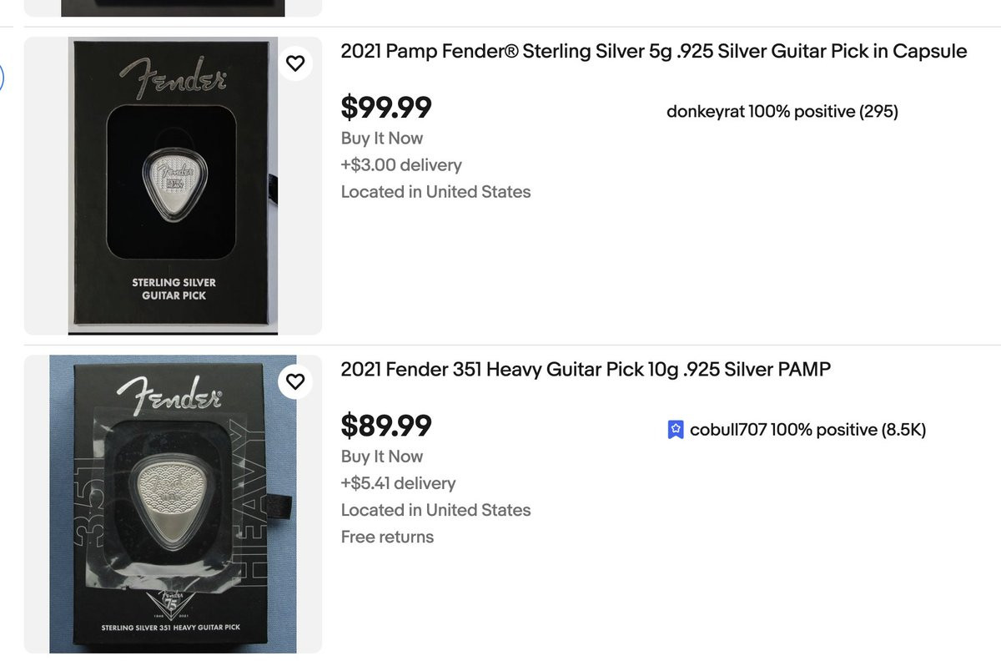Image resolution: width=1001 pixels, height=661 pixels.
Task: Add the Pamp Fender 5g pick to watchlist
Action: point(295,63)
